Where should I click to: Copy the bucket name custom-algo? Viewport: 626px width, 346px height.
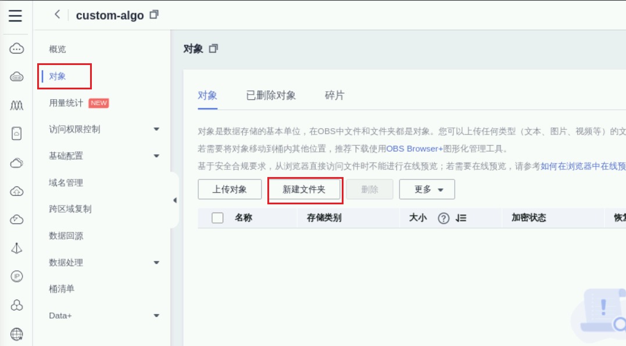pyautogui.click(x=154, y=15)
